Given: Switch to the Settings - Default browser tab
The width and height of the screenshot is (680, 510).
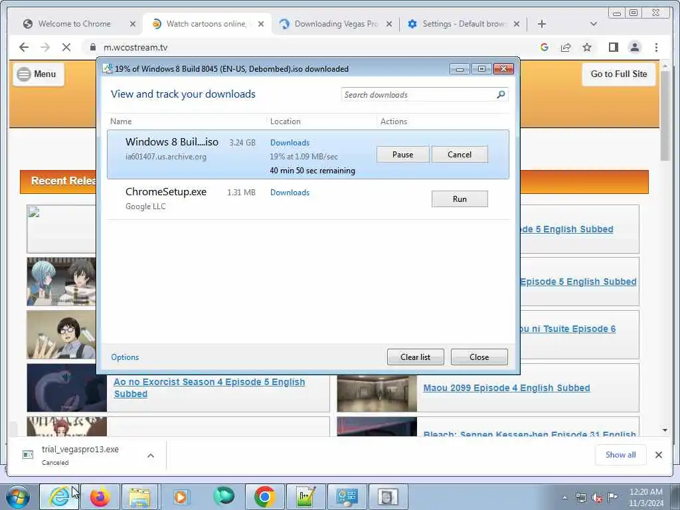Looking at the screenshot, I should click(x=464, y=24).
